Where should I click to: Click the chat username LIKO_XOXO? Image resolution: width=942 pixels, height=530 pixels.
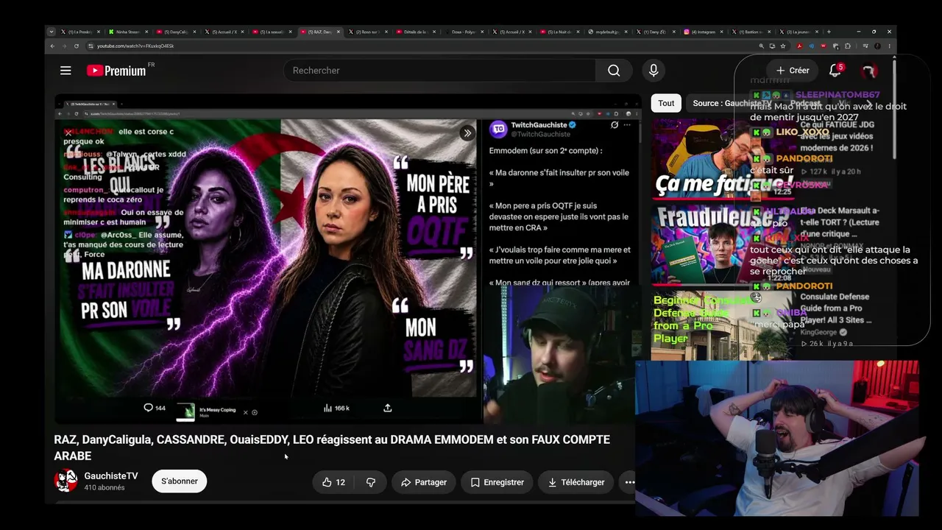click(x=803, y=132)
